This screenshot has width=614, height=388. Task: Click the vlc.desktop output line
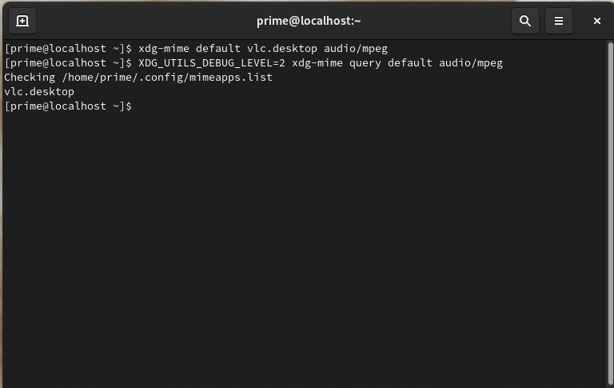[x=39, y=92]
